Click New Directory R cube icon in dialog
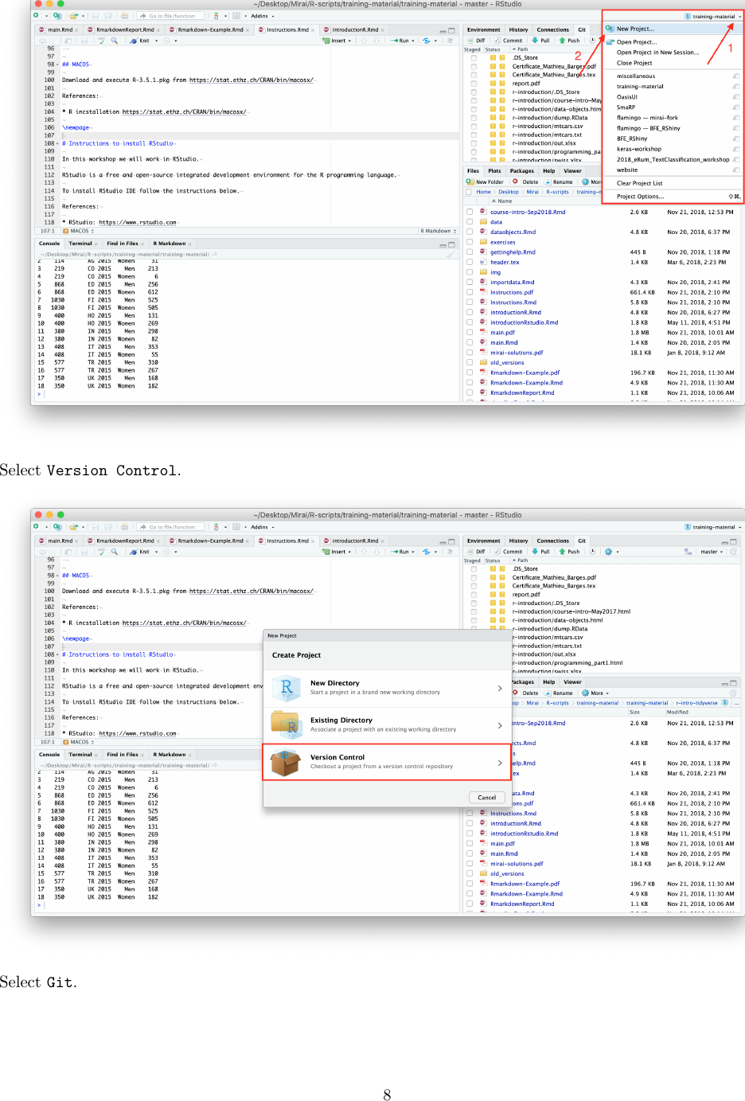The height and width of the screenshot is (1101, 745). pyautogui.click(x=287, y=688)
